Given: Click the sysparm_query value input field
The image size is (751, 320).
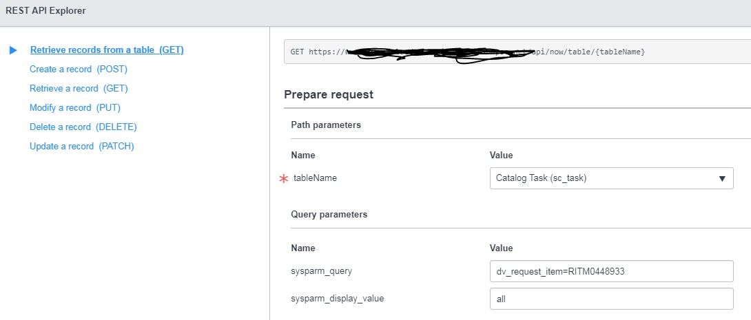Looking at the screenshot, I should (611, 271).
